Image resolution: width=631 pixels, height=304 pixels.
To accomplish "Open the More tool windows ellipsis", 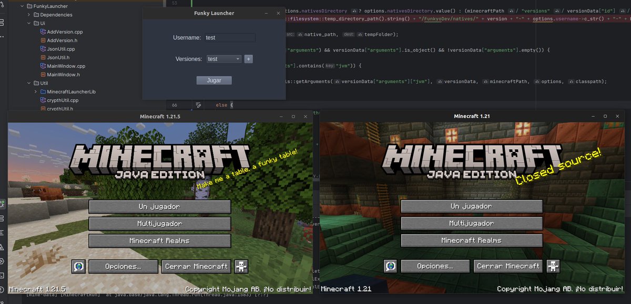I will [x=2, y=37].
